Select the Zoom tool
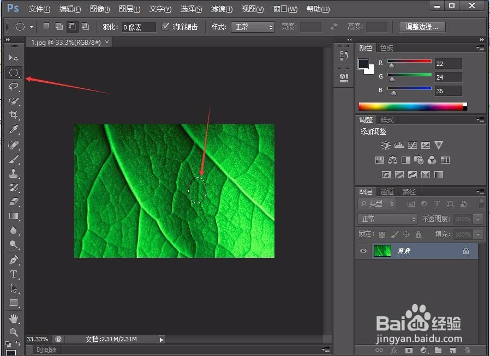Image resolution: width=490 pixels, height=356 pixels. click(14, 332)
